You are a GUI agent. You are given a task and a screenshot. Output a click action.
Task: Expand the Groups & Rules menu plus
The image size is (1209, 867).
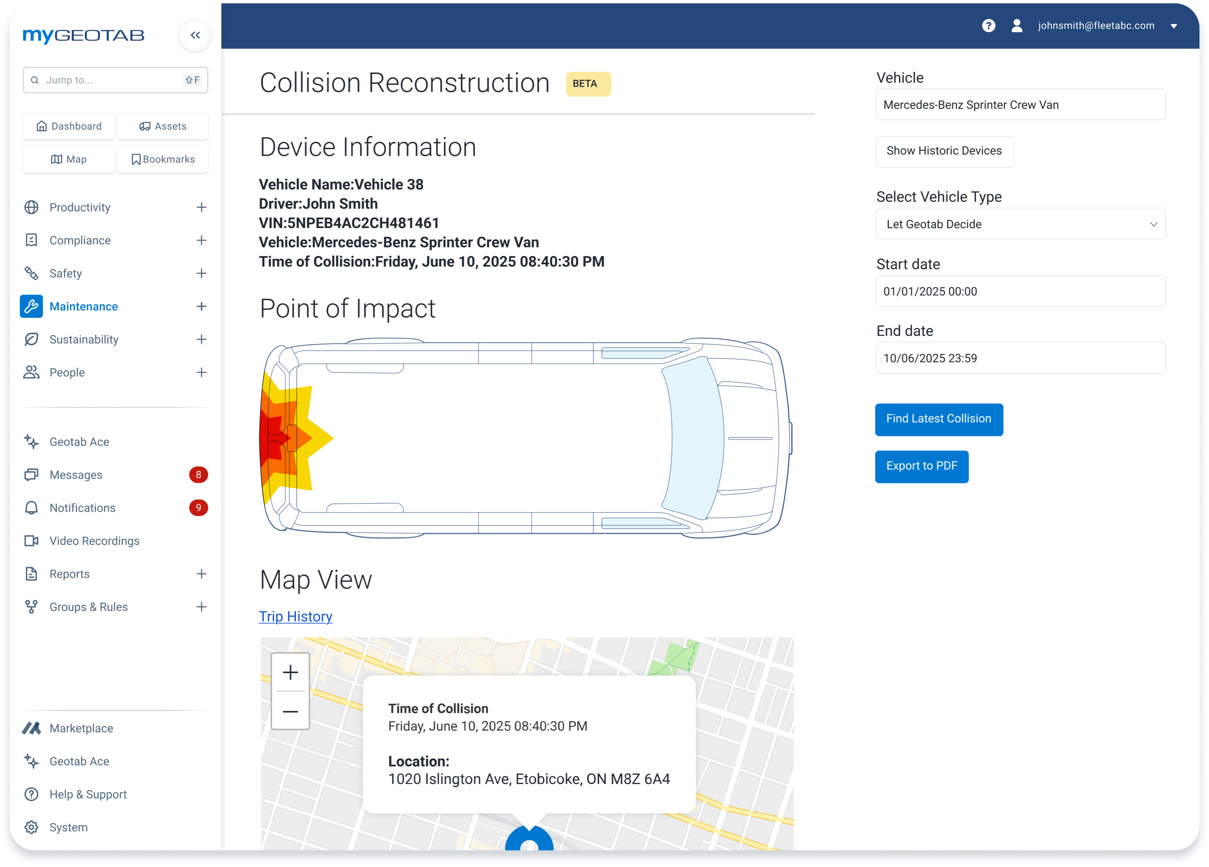click(x=201, y=607)
